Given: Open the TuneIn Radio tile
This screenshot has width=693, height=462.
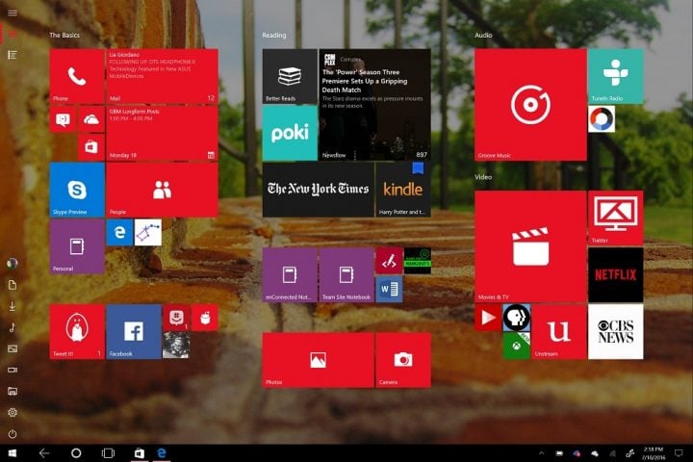Looking at the screenshot, I should [615, 76].
